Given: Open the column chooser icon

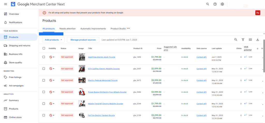Looking at the screenshot, I should pyautogui.click(x=250, y=40).
